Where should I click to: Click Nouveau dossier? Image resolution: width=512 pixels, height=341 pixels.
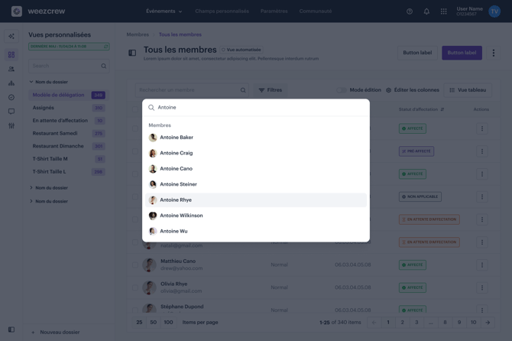click(56, 332)
